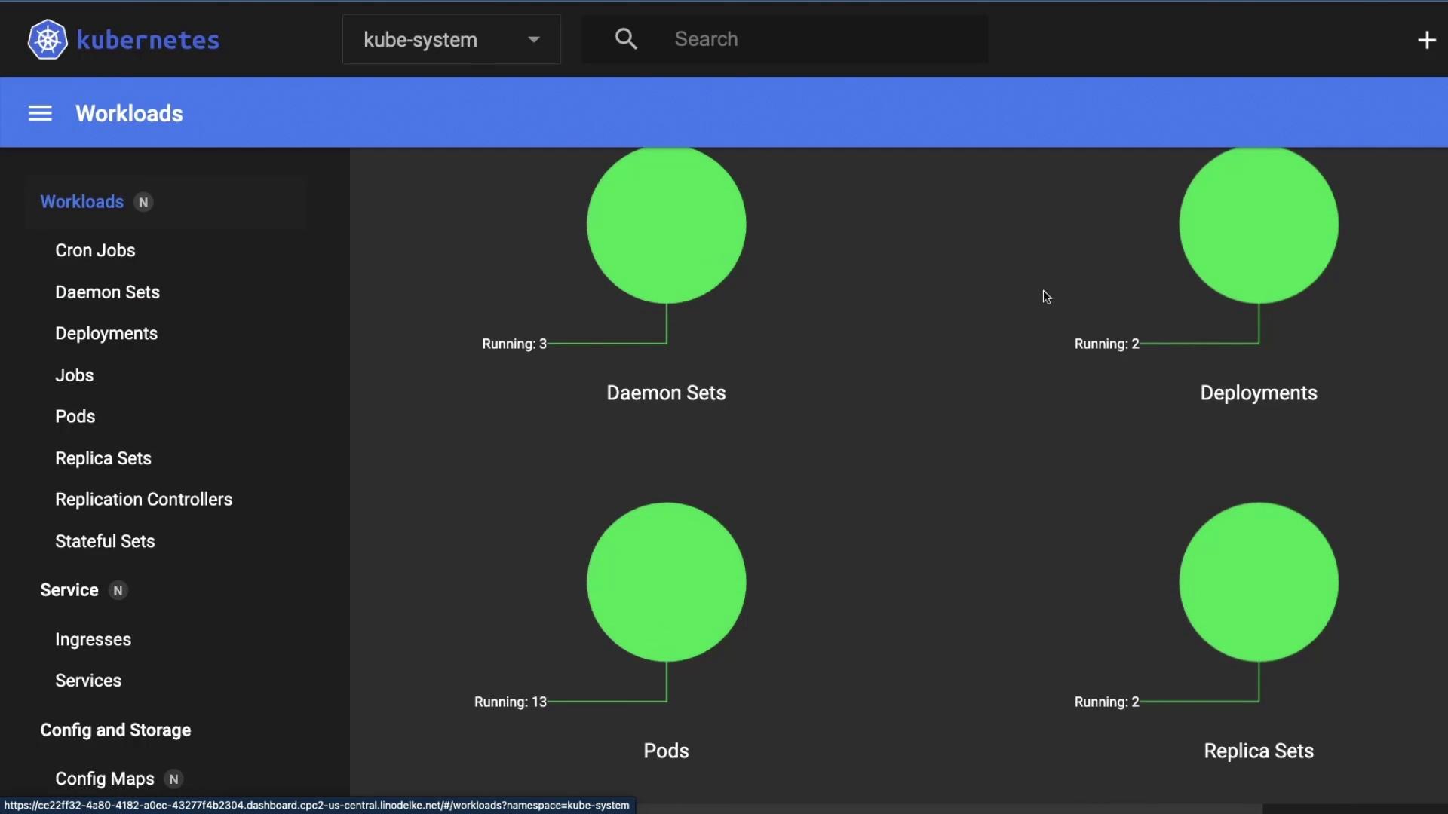The height and width of the screenshot is (814, 1448).
Task: Open Pods in sidebar
Action: coord(75,417)
